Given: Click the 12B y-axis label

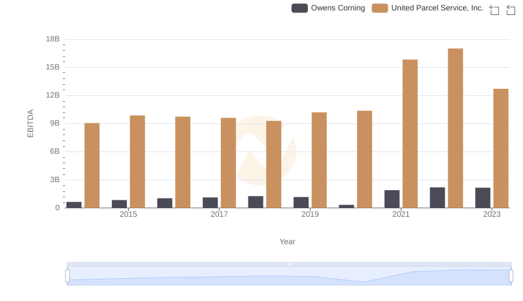Looking at the screenshot, I should pyautogui.click(x=53, y=95).
